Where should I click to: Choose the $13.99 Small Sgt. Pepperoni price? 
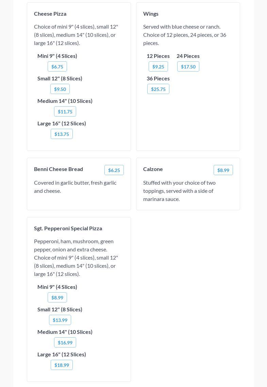tap(60, 320)
